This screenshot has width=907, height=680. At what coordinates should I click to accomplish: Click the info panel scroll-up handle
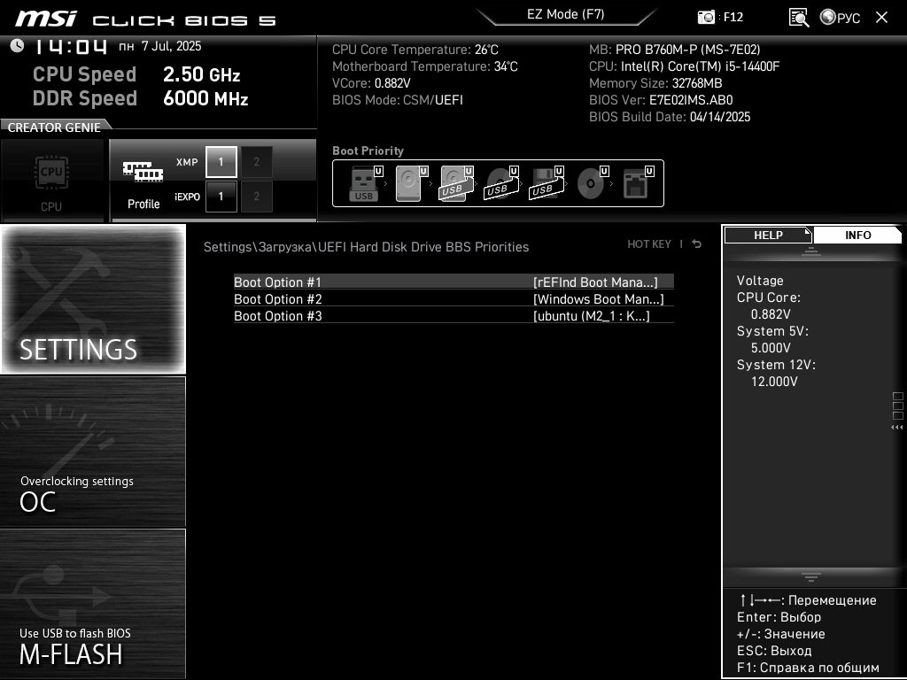pyautogui.click(x=811, y=251)
